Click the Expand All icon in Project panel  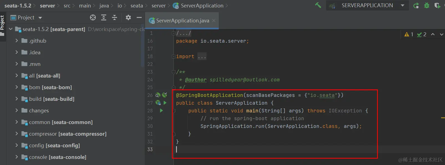[104, 17]
